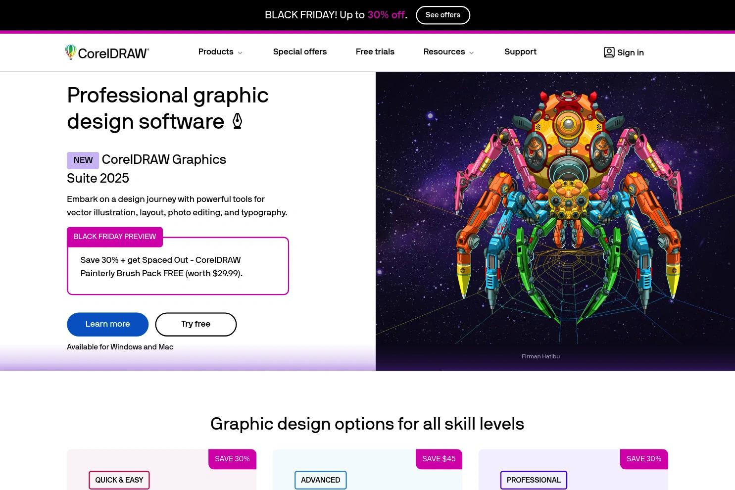The height and width of the screenshot is (490, 735).
Task: Click the See offers button
Action: pos(443,15)
